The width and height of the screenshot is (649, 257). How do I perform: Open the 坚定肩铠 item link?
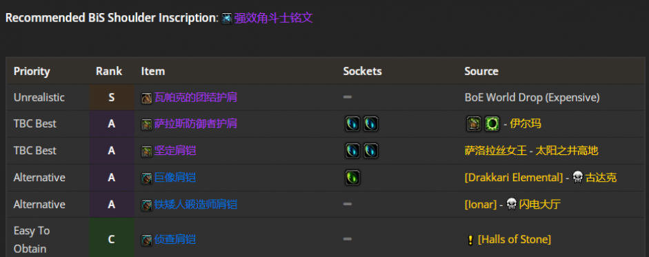175,151
